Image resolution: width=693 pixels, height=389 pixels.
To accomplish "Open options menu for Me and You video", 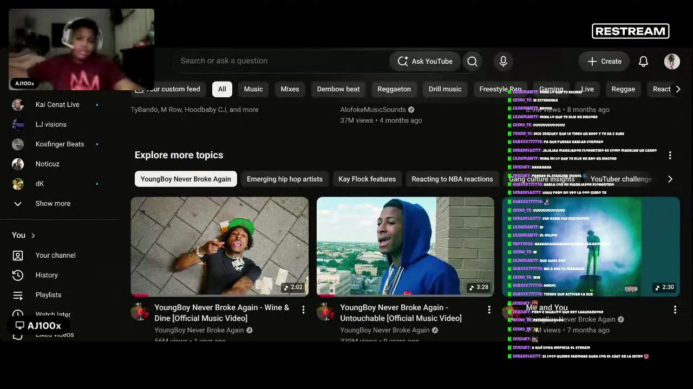I will click(x=675, y=310).
